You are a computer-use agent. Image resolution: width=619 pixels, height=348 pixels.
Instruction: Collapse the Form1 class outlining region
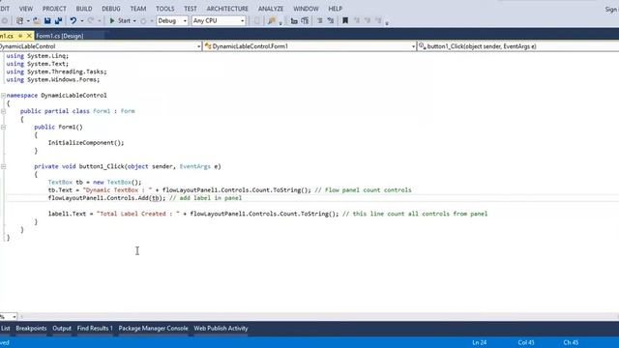click(x=3, y=111)
